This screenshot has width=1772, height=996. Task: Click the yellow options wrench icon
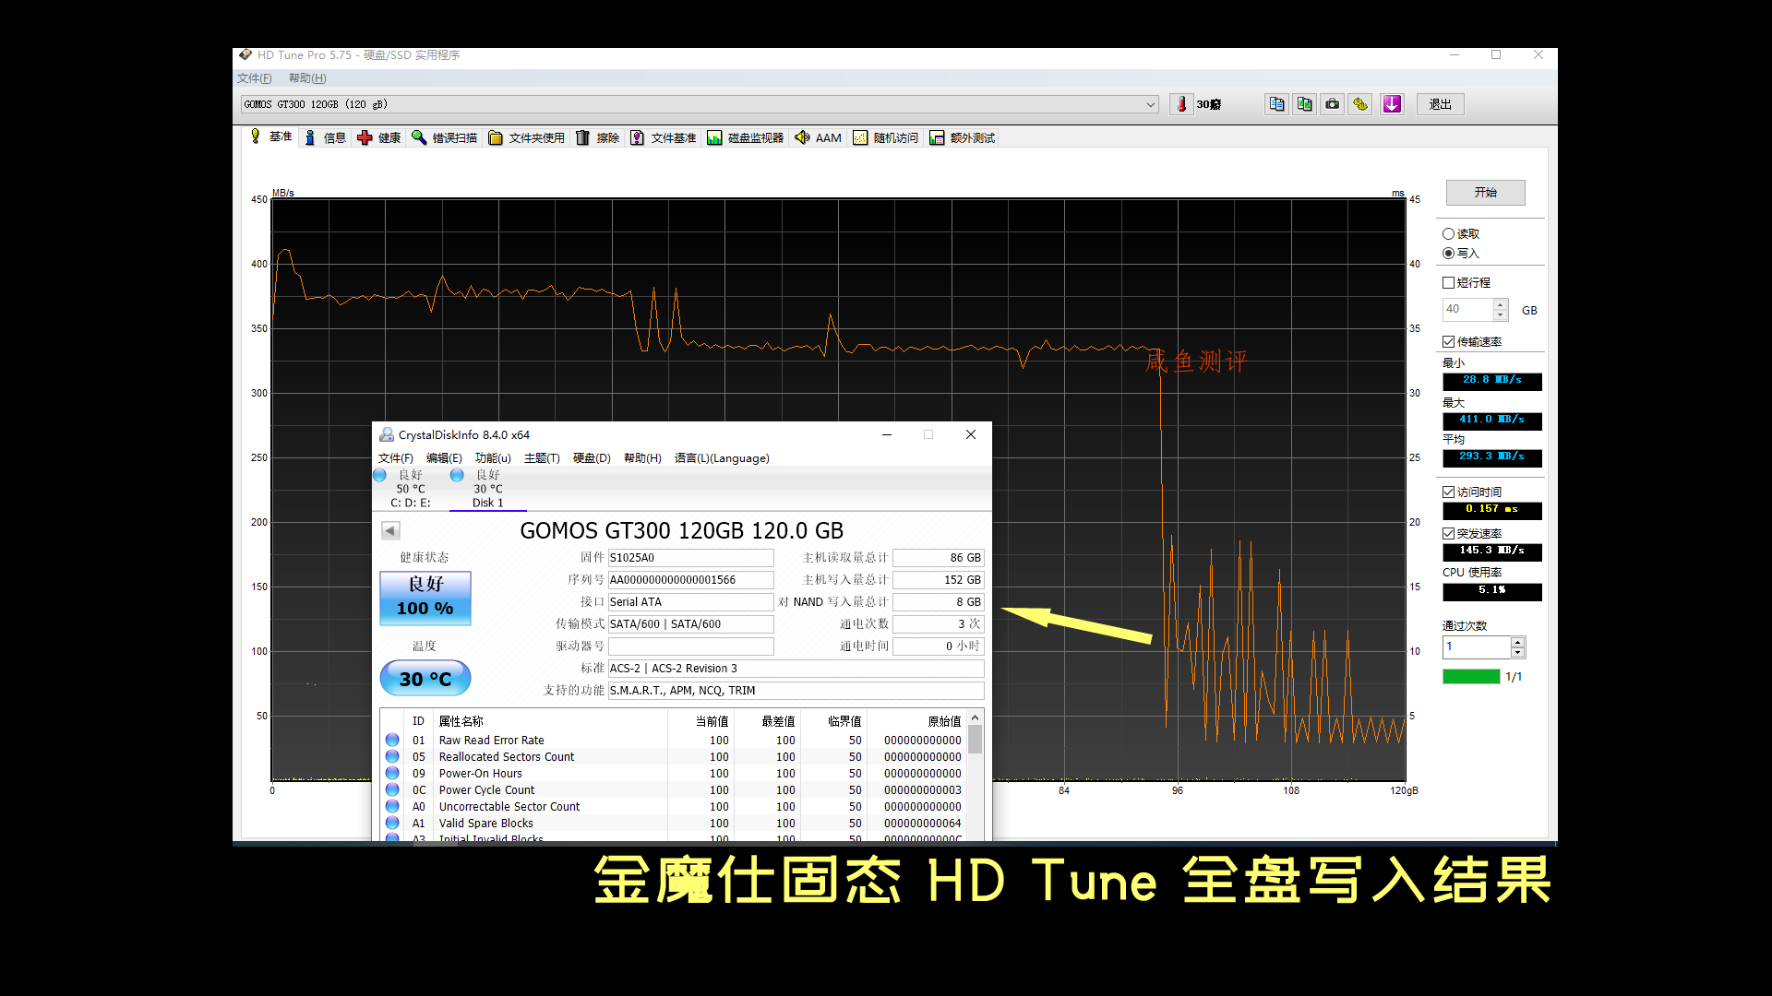1359,104
